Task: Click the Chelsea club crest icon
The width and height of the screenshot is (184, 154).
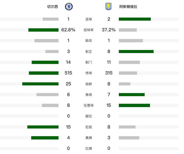Action: point(69,7)
